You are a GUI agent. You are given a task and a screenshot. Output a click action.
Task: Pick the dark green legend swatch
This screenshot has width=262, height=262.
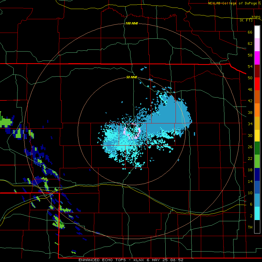click(257, 148)
